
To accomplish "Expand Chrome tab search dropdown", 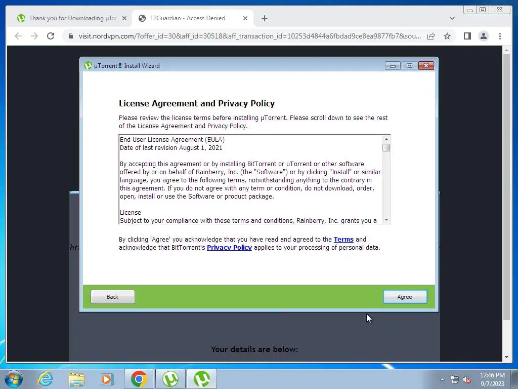I will (452, 18).
